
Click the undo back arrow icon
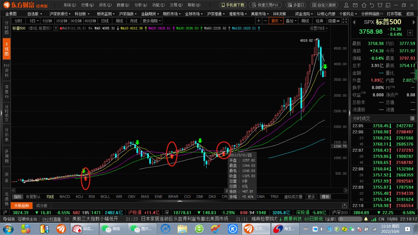click(372, 5)
